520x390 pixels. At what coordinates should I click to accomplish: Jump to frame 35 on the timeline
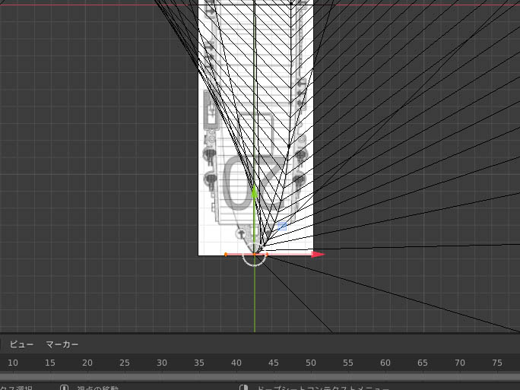click(x=199, y=363)
